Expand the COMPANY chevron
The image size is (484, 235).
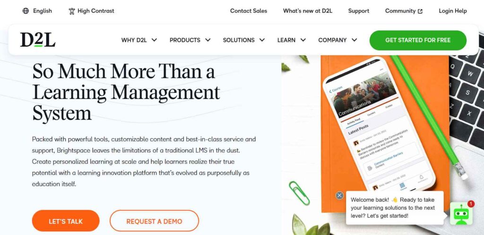(354, 40)
